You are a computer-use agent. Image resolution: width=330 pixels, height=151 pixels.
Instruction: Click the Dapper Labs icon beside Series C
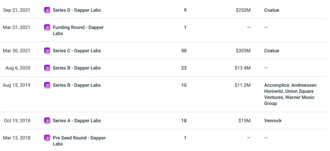47,51
